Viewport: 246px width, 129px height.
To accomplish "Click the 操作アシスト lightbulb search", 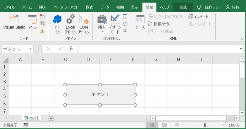I will 209,7.
